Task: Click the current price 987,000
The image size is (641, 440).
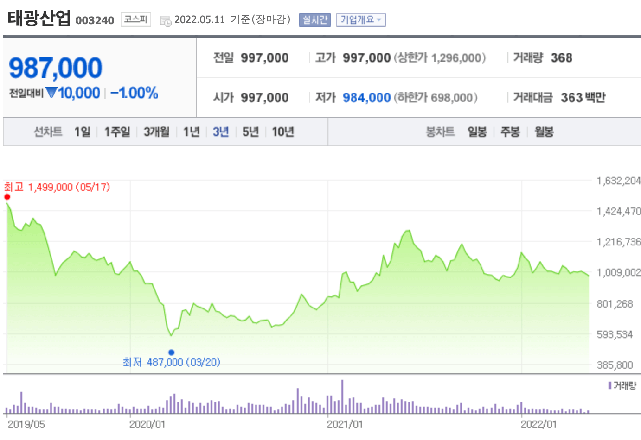Action: 56,68
